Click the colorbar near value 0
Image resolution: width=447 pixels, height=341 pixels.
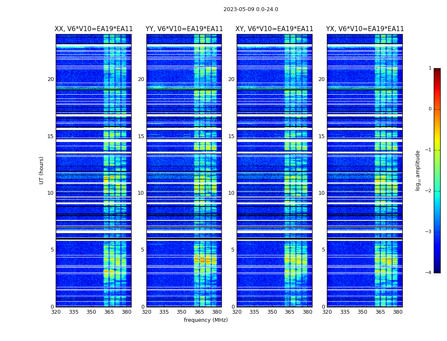click(x=437, y=109)
